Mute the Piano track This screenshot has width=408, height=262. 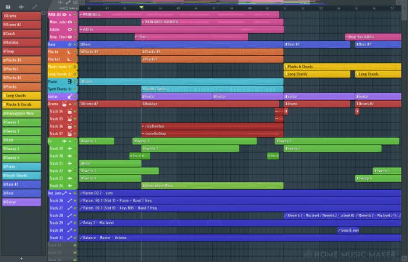[x=75, y=82]
